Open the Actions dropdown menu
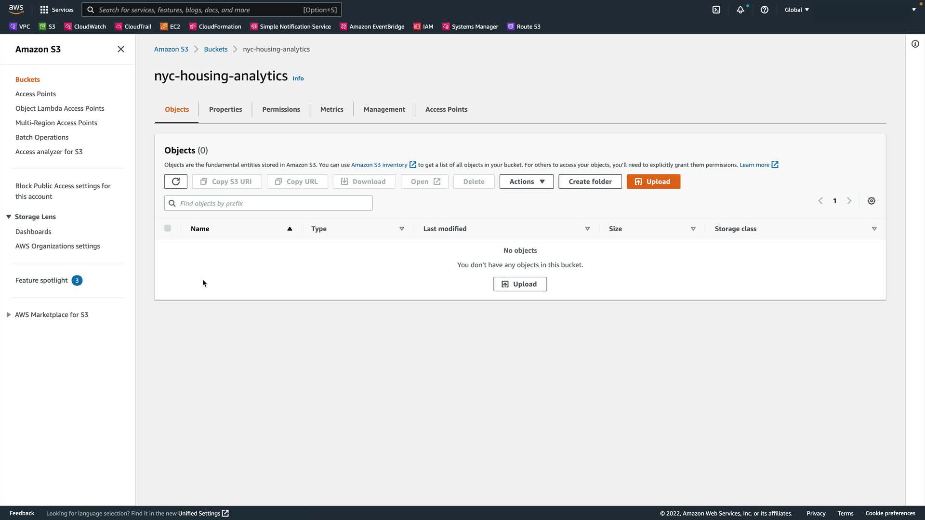The image size is (925, 520). [526, 182]
